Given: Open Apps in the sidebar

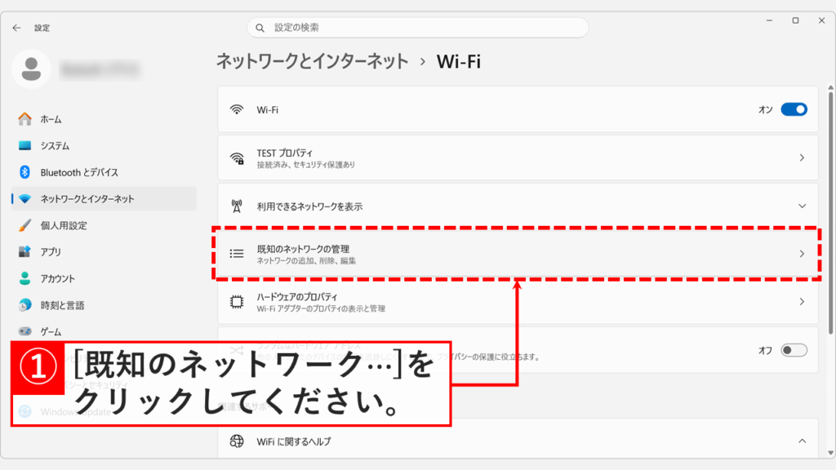Looking at the screenshot, I should 104,251.
